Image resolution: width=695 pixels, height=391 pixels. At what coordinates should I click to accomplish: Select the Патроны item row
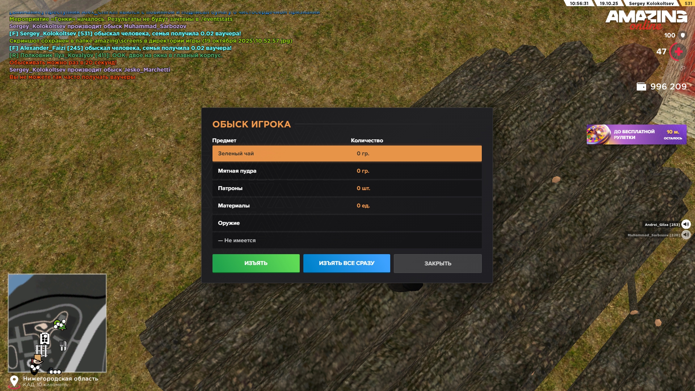pos(346,188)
